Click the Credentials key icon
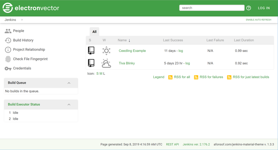278x150 pixels. [x=8, y=68]
